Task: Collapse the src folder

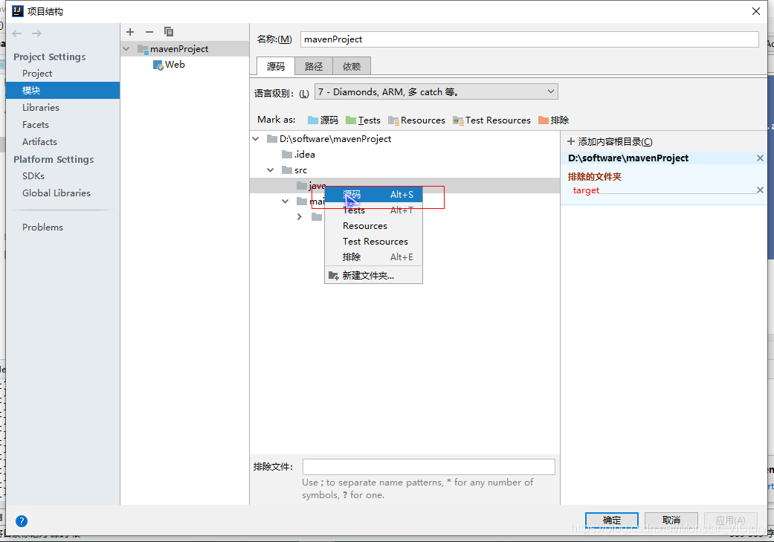Action: coord(271,170)
